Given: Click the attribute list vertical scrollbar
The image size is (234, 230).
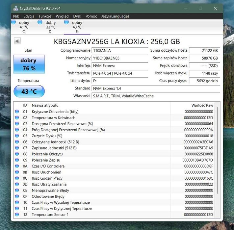Looking at the screenshot, I should (x=217, y=151).
